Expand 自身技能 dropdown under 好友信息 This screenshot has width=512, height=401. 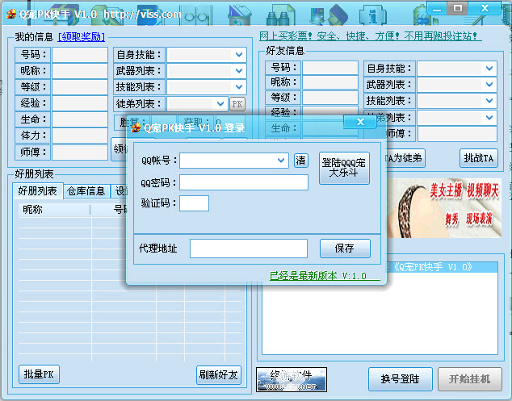click(489, 69)
